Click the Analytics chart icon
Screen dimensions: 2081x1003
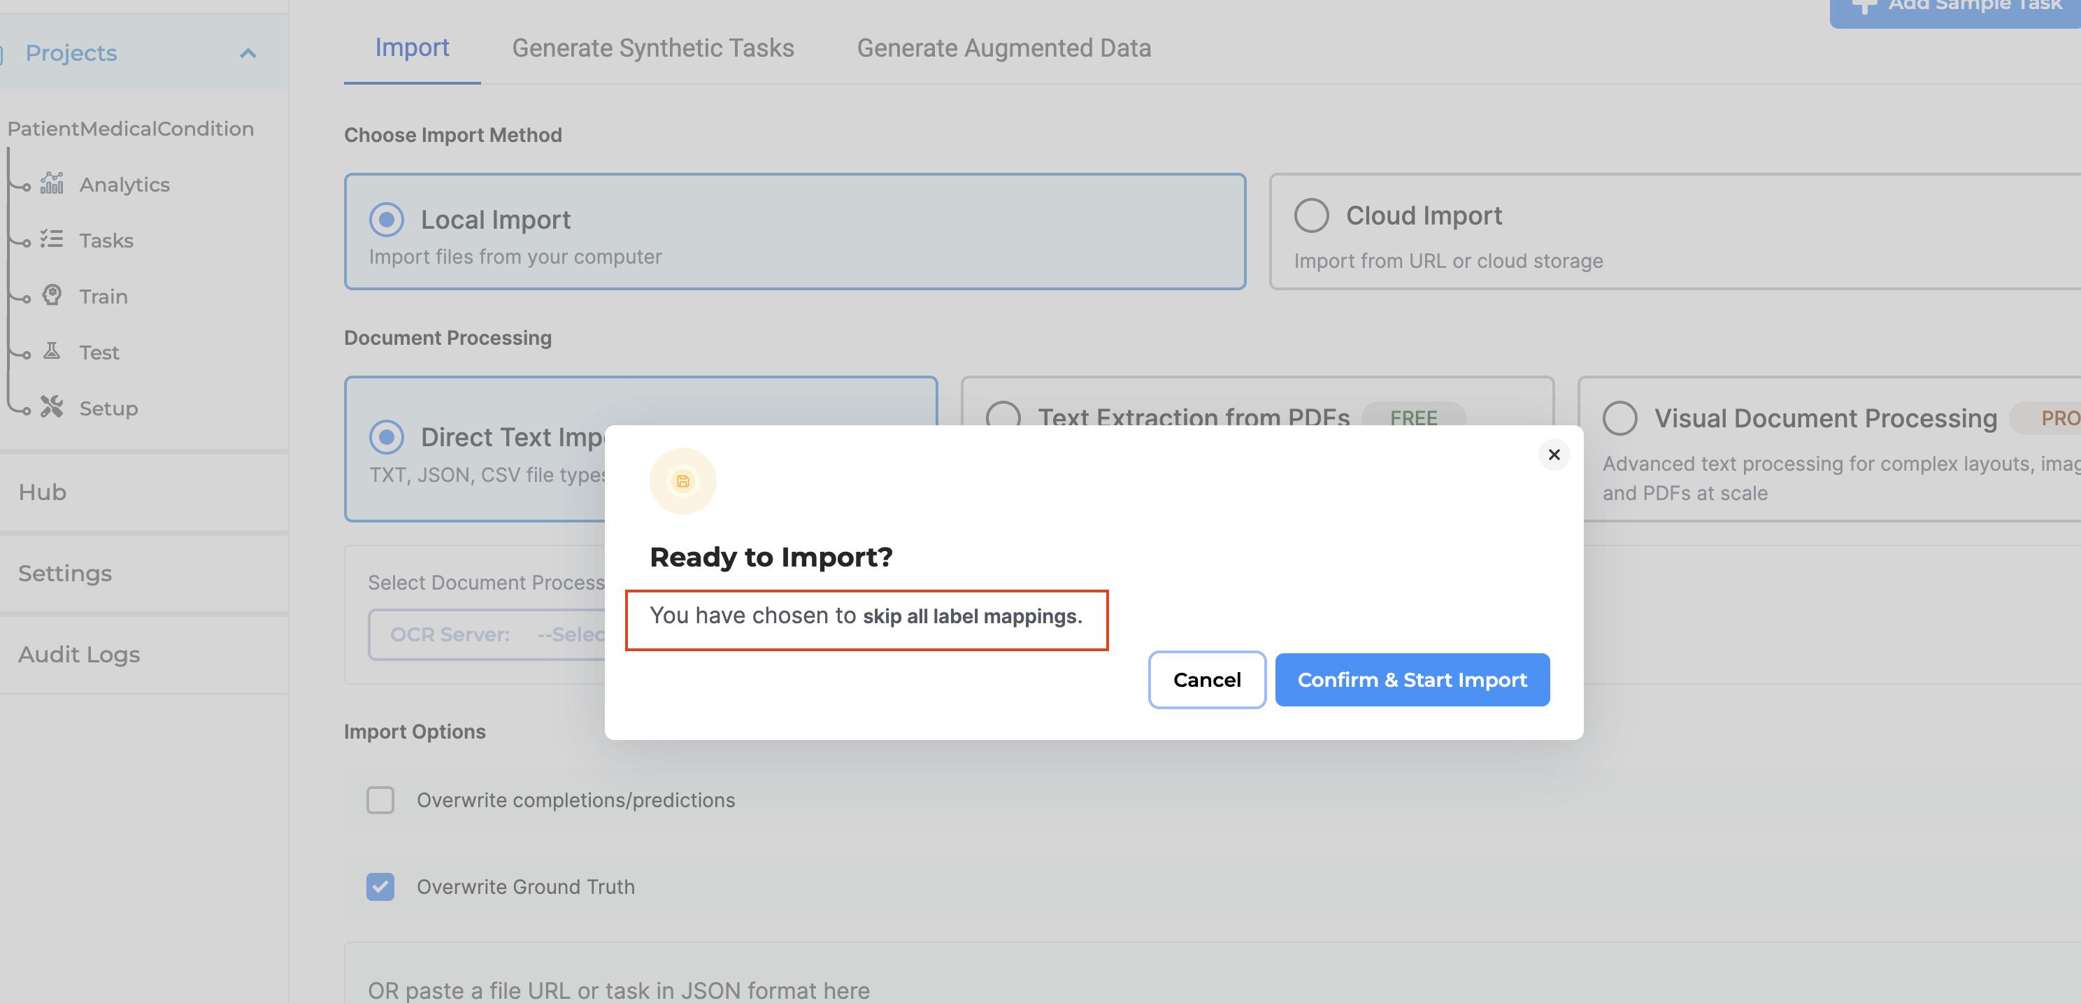52,183
